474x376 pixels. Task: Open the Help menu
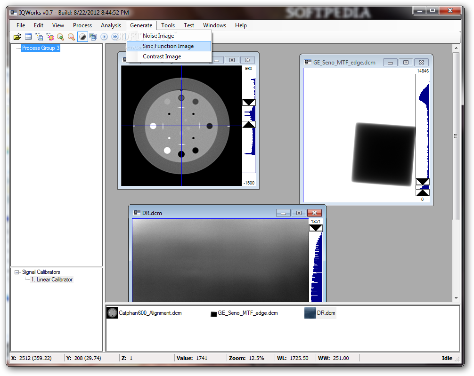click(x=241, y=25)
